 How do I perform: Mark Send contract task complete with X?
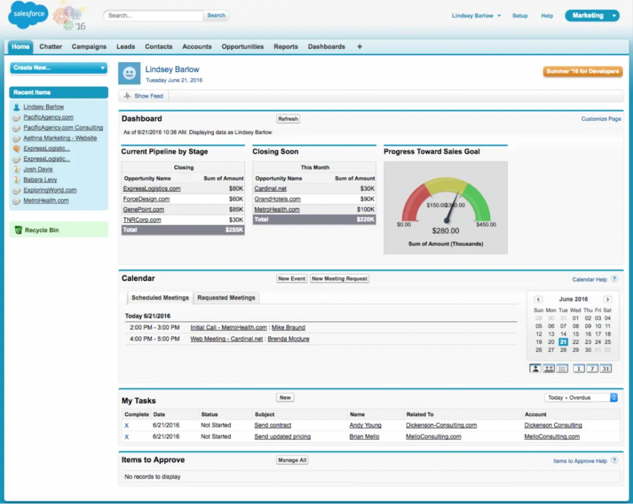point(127,425)
